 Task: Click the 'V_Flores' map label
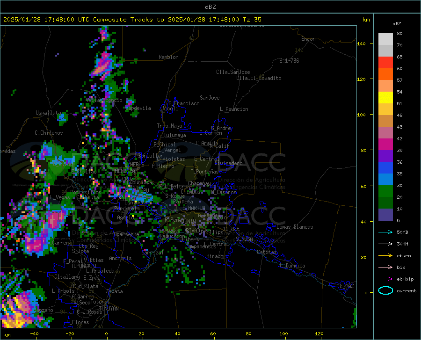coord(78,322)
